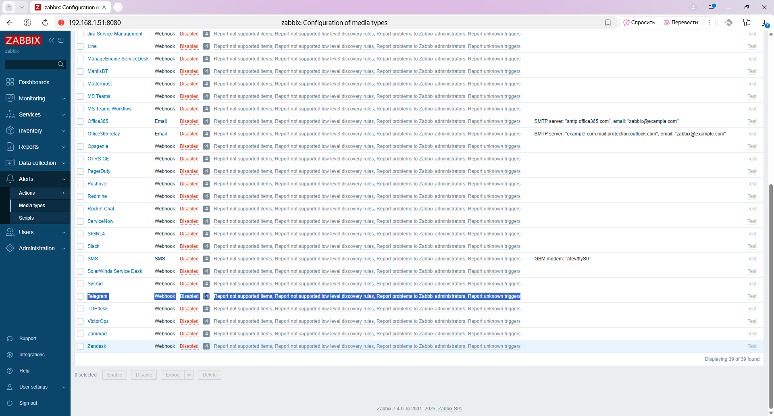Expand the Reports menu chevron
Image resolution: width=774 pixels, height=416 pixels.
(x=64, y=147)
